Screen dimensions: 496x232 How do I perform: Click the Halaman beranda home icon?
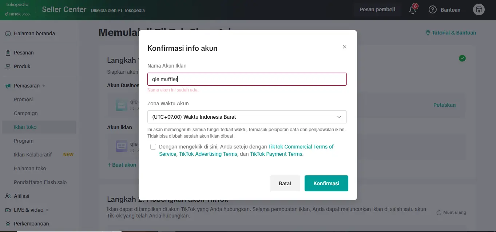[8, 33]
